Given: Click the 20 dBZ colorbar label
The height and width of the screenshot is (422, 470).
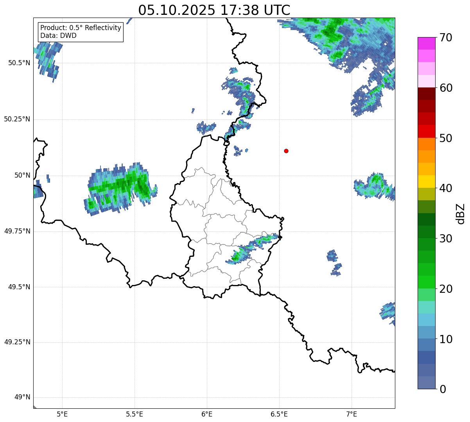Looking at the screenshot, I should [x=446, y=289].
